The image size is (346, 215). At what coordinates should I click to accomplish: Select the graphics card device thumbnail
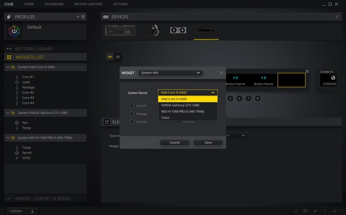[178, 30]
